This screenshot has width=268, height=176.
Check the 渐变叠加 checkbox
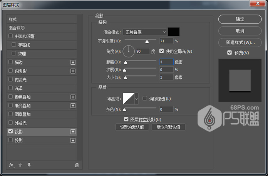10,105
